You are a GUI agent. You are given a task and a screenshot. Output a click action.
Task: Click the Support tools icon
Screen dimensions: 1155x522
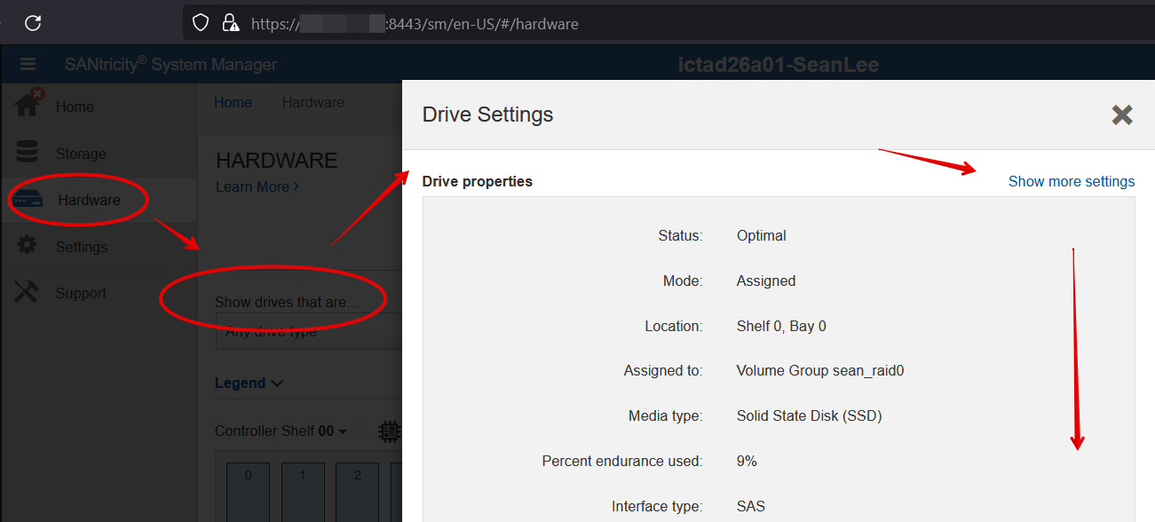(27, 292)
